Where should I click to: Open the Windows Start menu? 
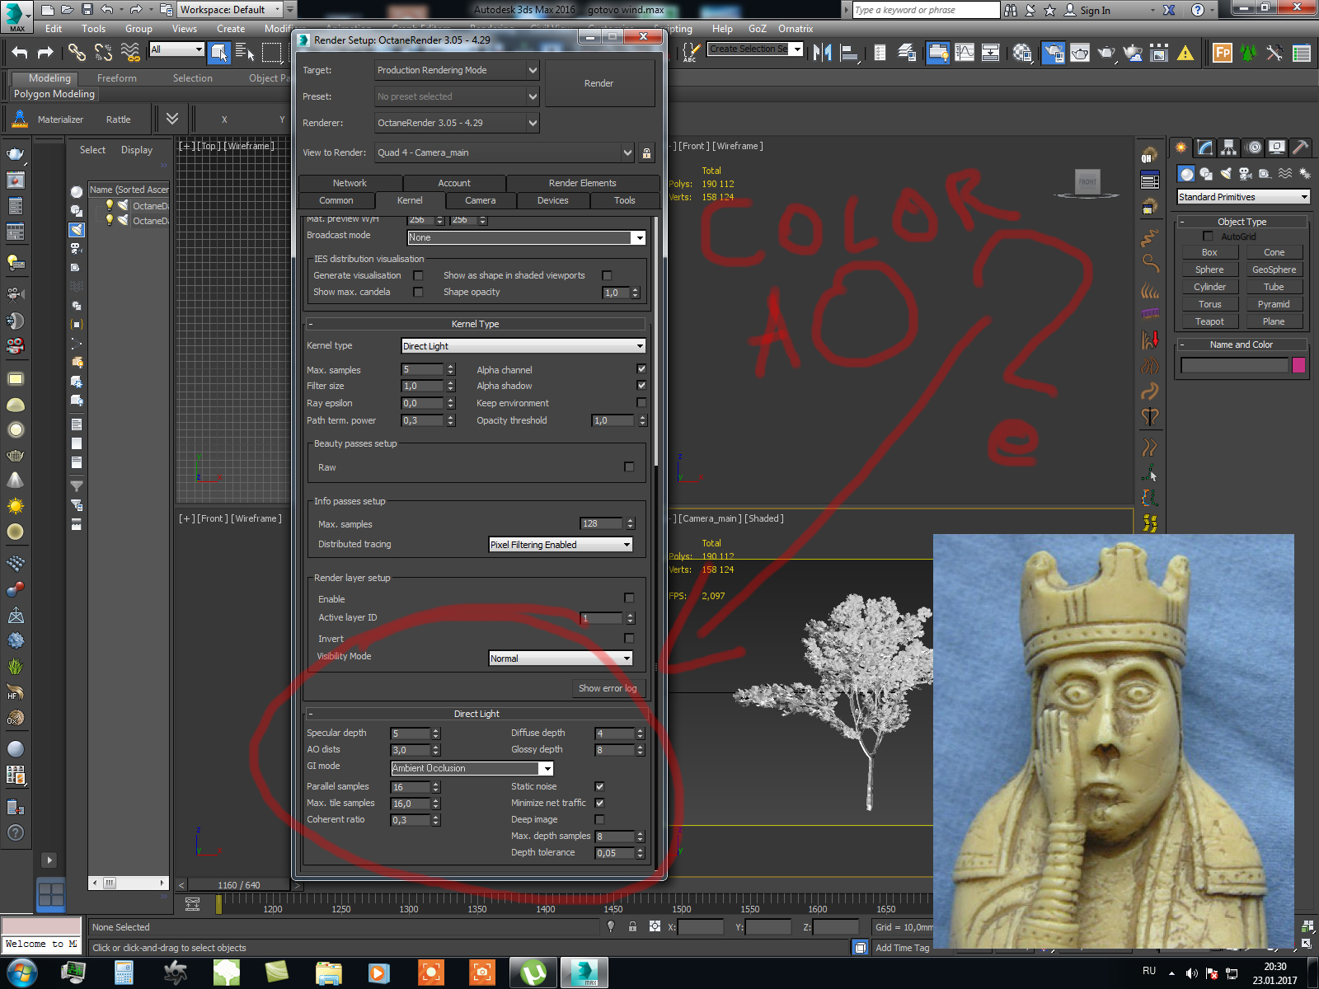click(22, 973)
